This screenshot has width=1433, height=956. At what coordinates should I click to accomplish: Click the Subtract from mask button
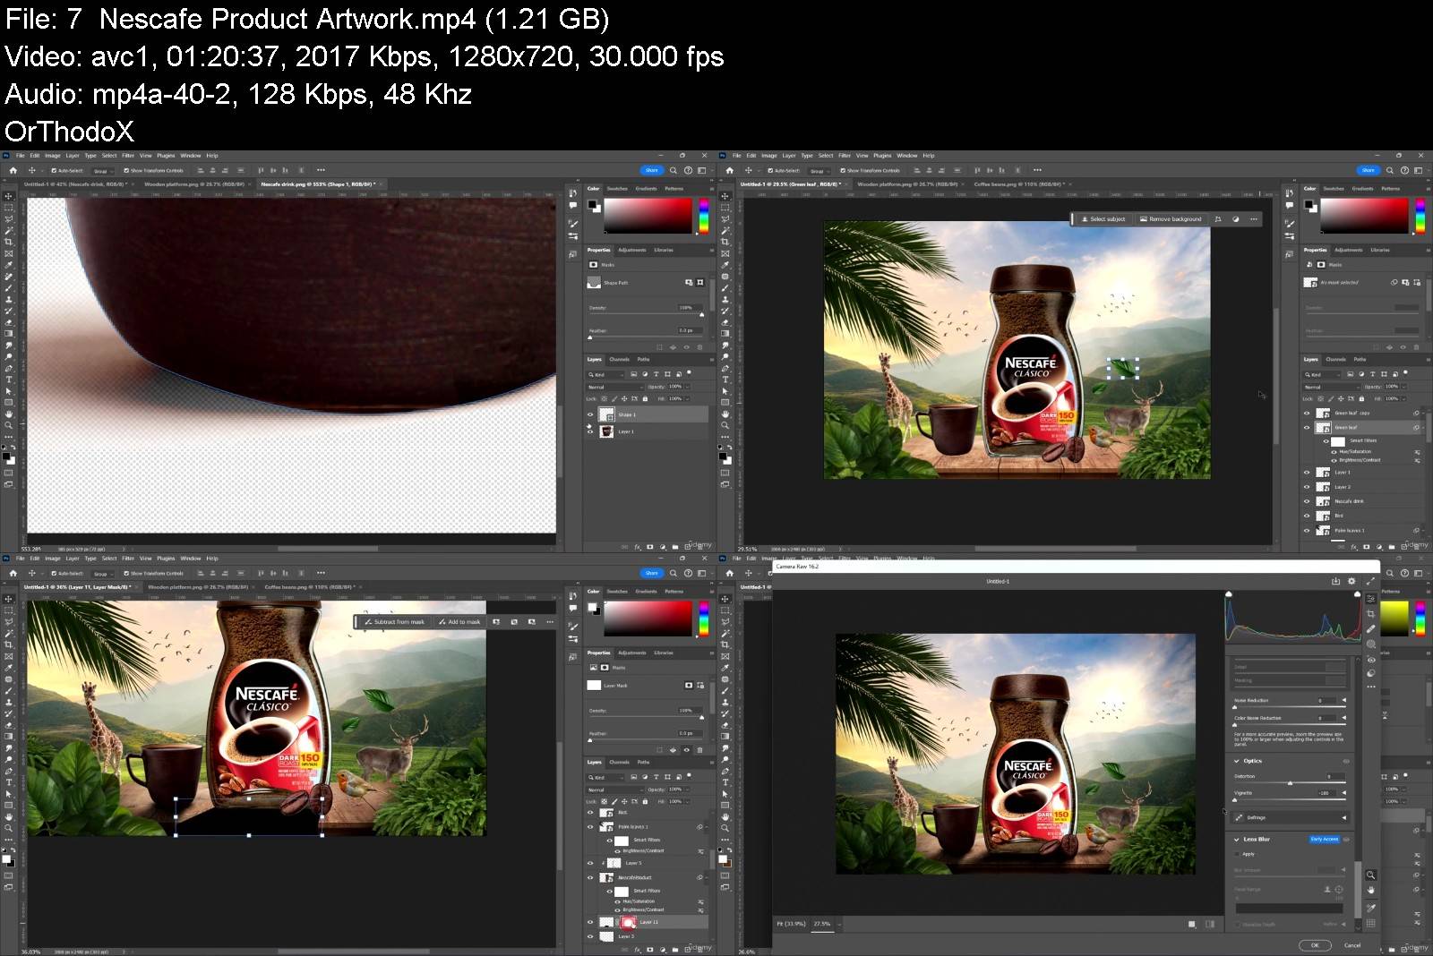tap(394, 621)
